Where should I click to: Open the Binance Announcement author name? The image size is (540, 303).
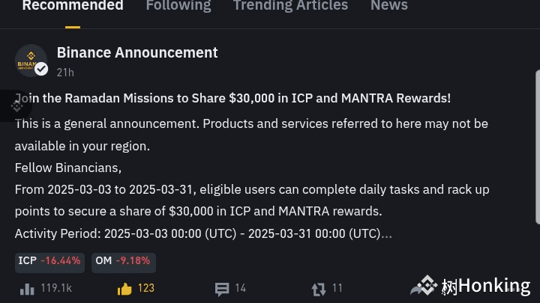point(137,52)
